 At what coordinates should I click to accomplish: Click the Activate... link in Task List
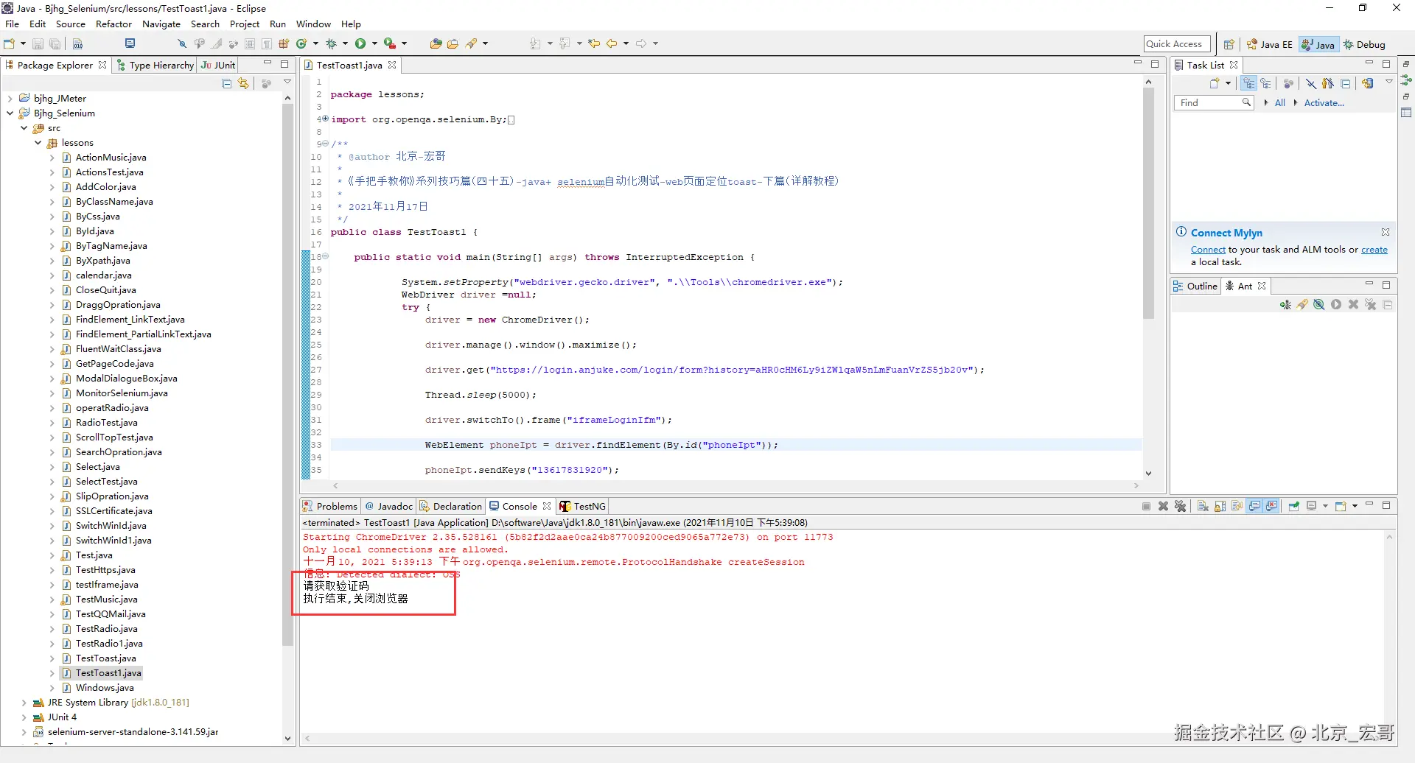pos(1324,103)
